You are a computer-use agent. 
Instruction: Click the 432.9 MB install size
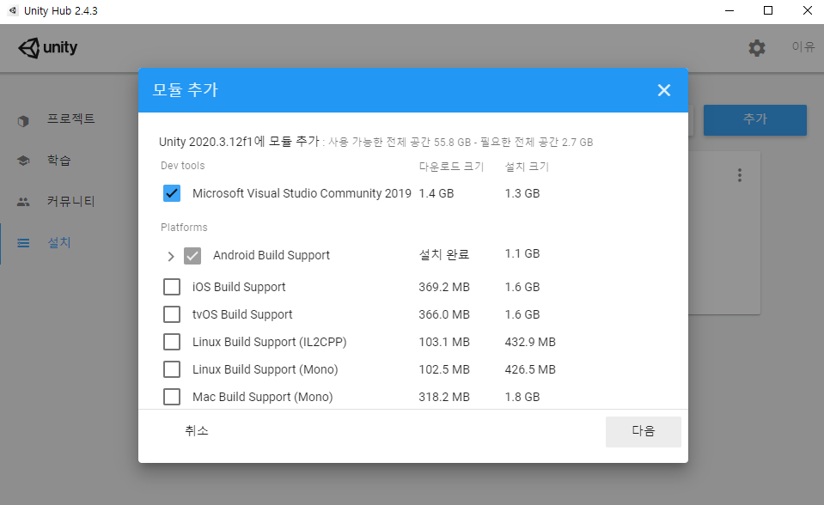pyautogui.click(x=530, y=342)
